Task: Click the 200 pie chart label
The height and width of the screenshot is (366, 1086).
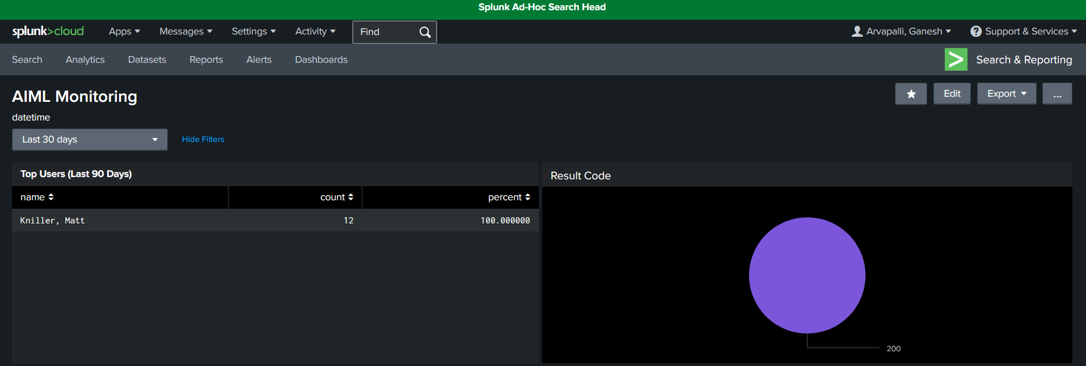Action: click(x=894, y=348)
